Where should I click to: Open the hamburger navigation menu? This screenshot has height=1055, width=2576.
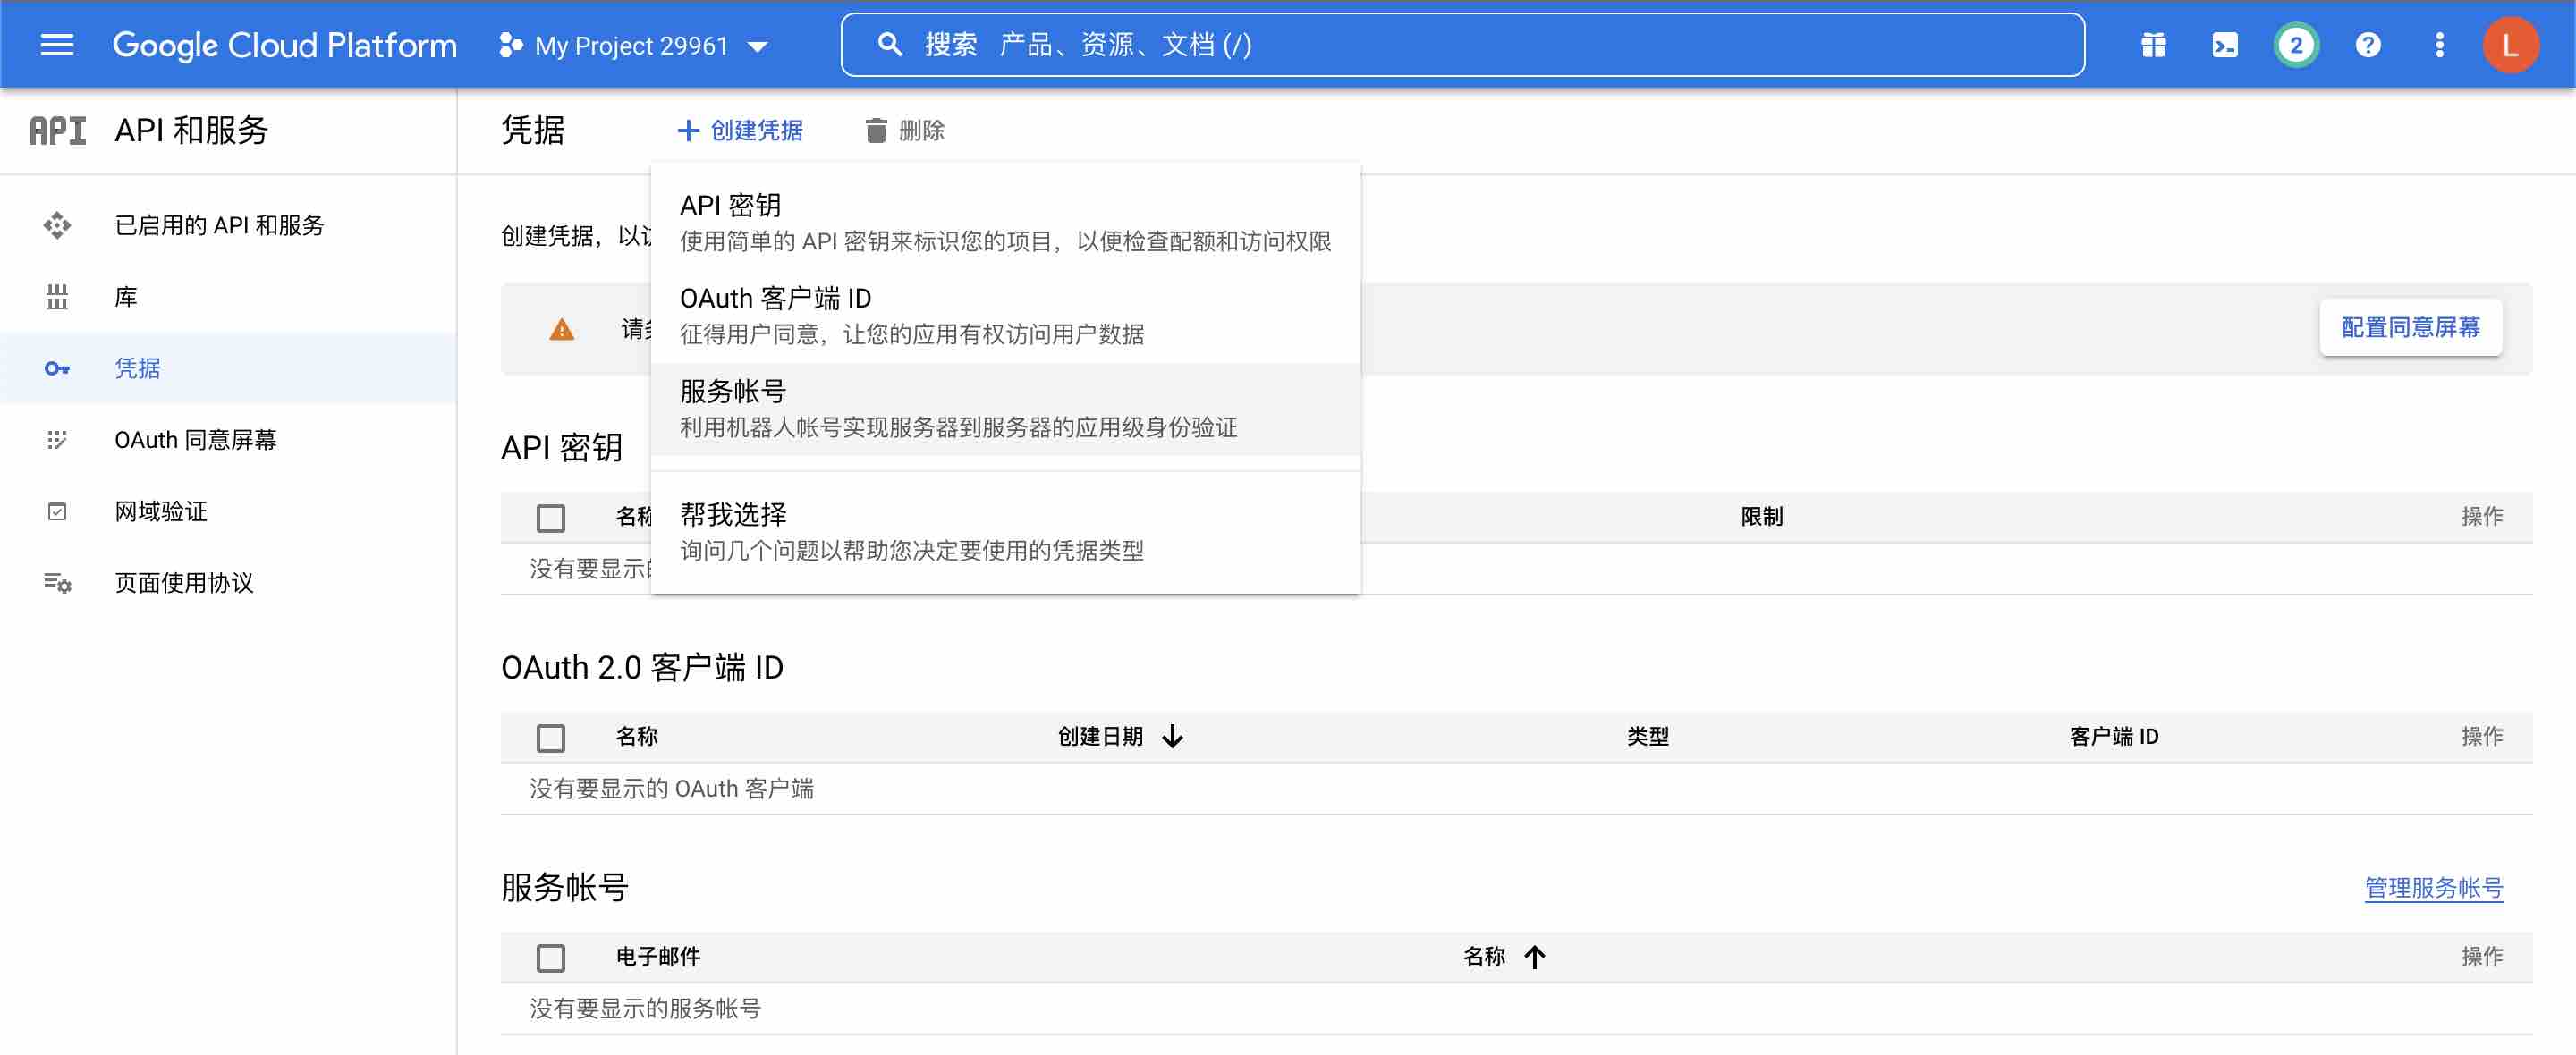[x=57, y=45]
